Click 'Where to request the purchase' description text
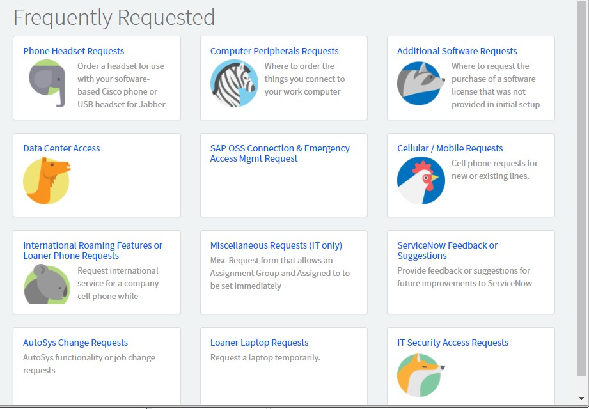 [496, 85]
